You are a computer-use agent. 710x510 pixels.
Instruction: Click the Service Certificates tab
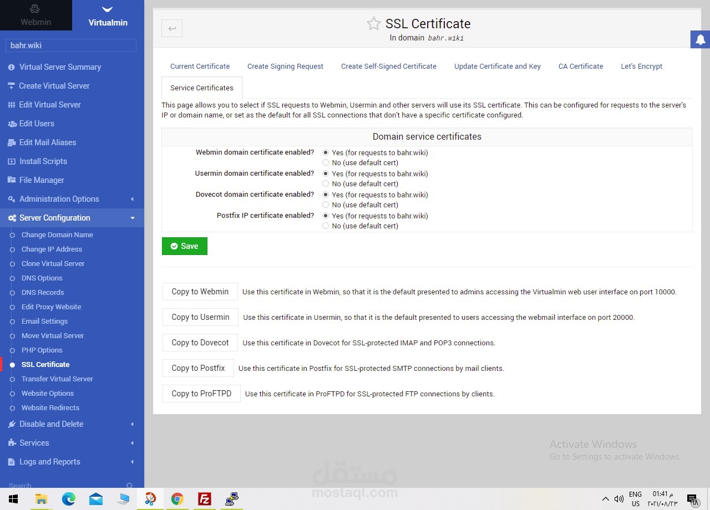(202, 88)
